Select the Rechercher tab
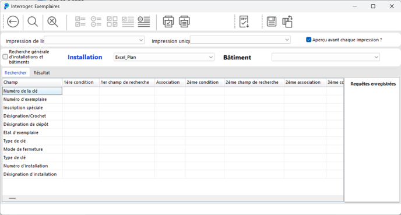The height and width of the screenshot is (215, 401). coord(16,73)
